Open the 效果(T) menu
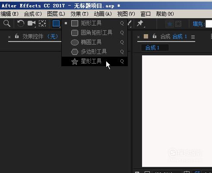The width and height of the screenshot is (212, 173). coord(79,14)
